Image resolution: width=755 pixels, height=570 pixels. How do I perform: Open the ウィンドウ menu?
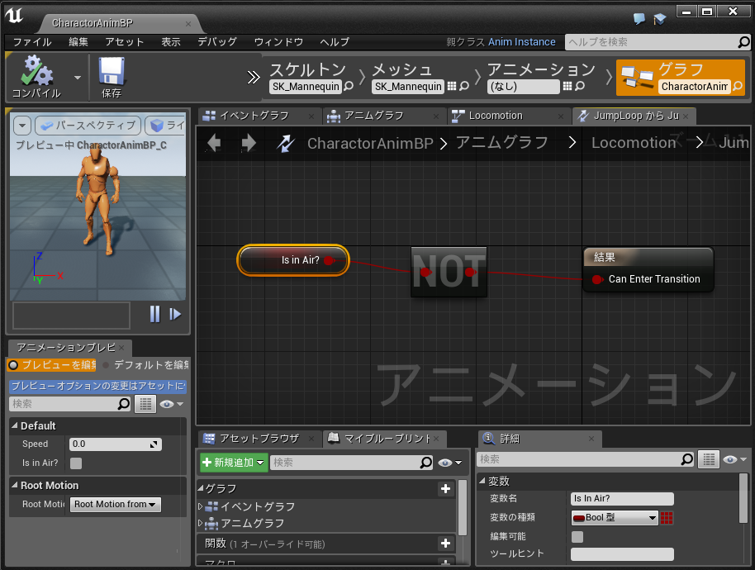pos(278,42)
